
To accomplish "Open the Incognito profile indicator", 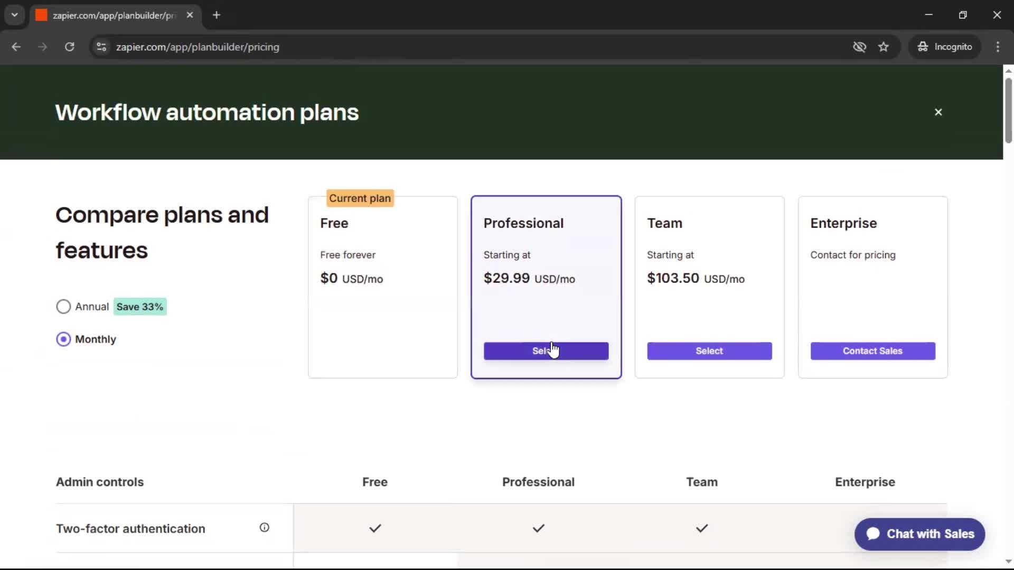I will tap(944, 47).
